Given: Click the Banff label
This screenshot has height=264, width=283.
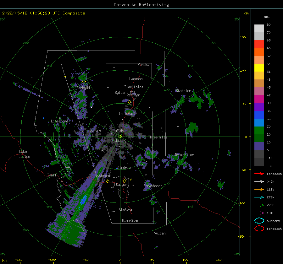Looking at the screenshot, I should (x=52, y=175).
